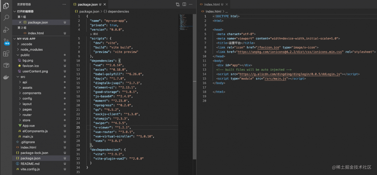Click Open Changes compare icon in editor toolbar
The width and height of the screenshot is (377, 175).
tap(178, 4)
